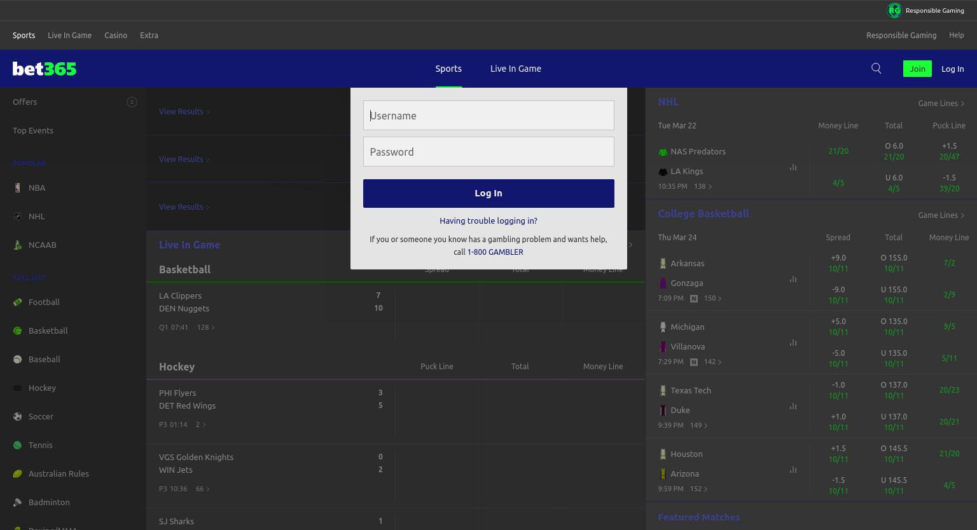Open stats icon for Predators vs Kings
977x530 pixels.
pyautogui.click(x=793, y=167)
